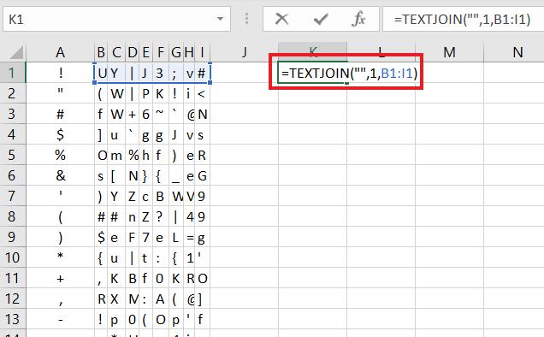Viewport: 544px width, 337px height.
Task: Click cell A6 containing &
Action: tap(60, 175)
